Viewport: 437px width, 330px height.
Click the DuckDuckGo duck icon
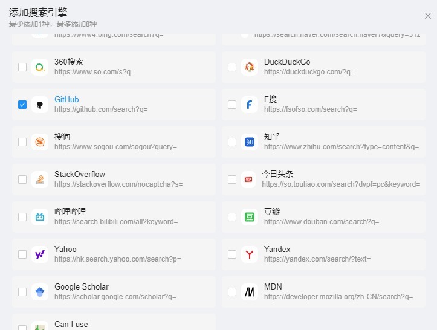point(250,67)
